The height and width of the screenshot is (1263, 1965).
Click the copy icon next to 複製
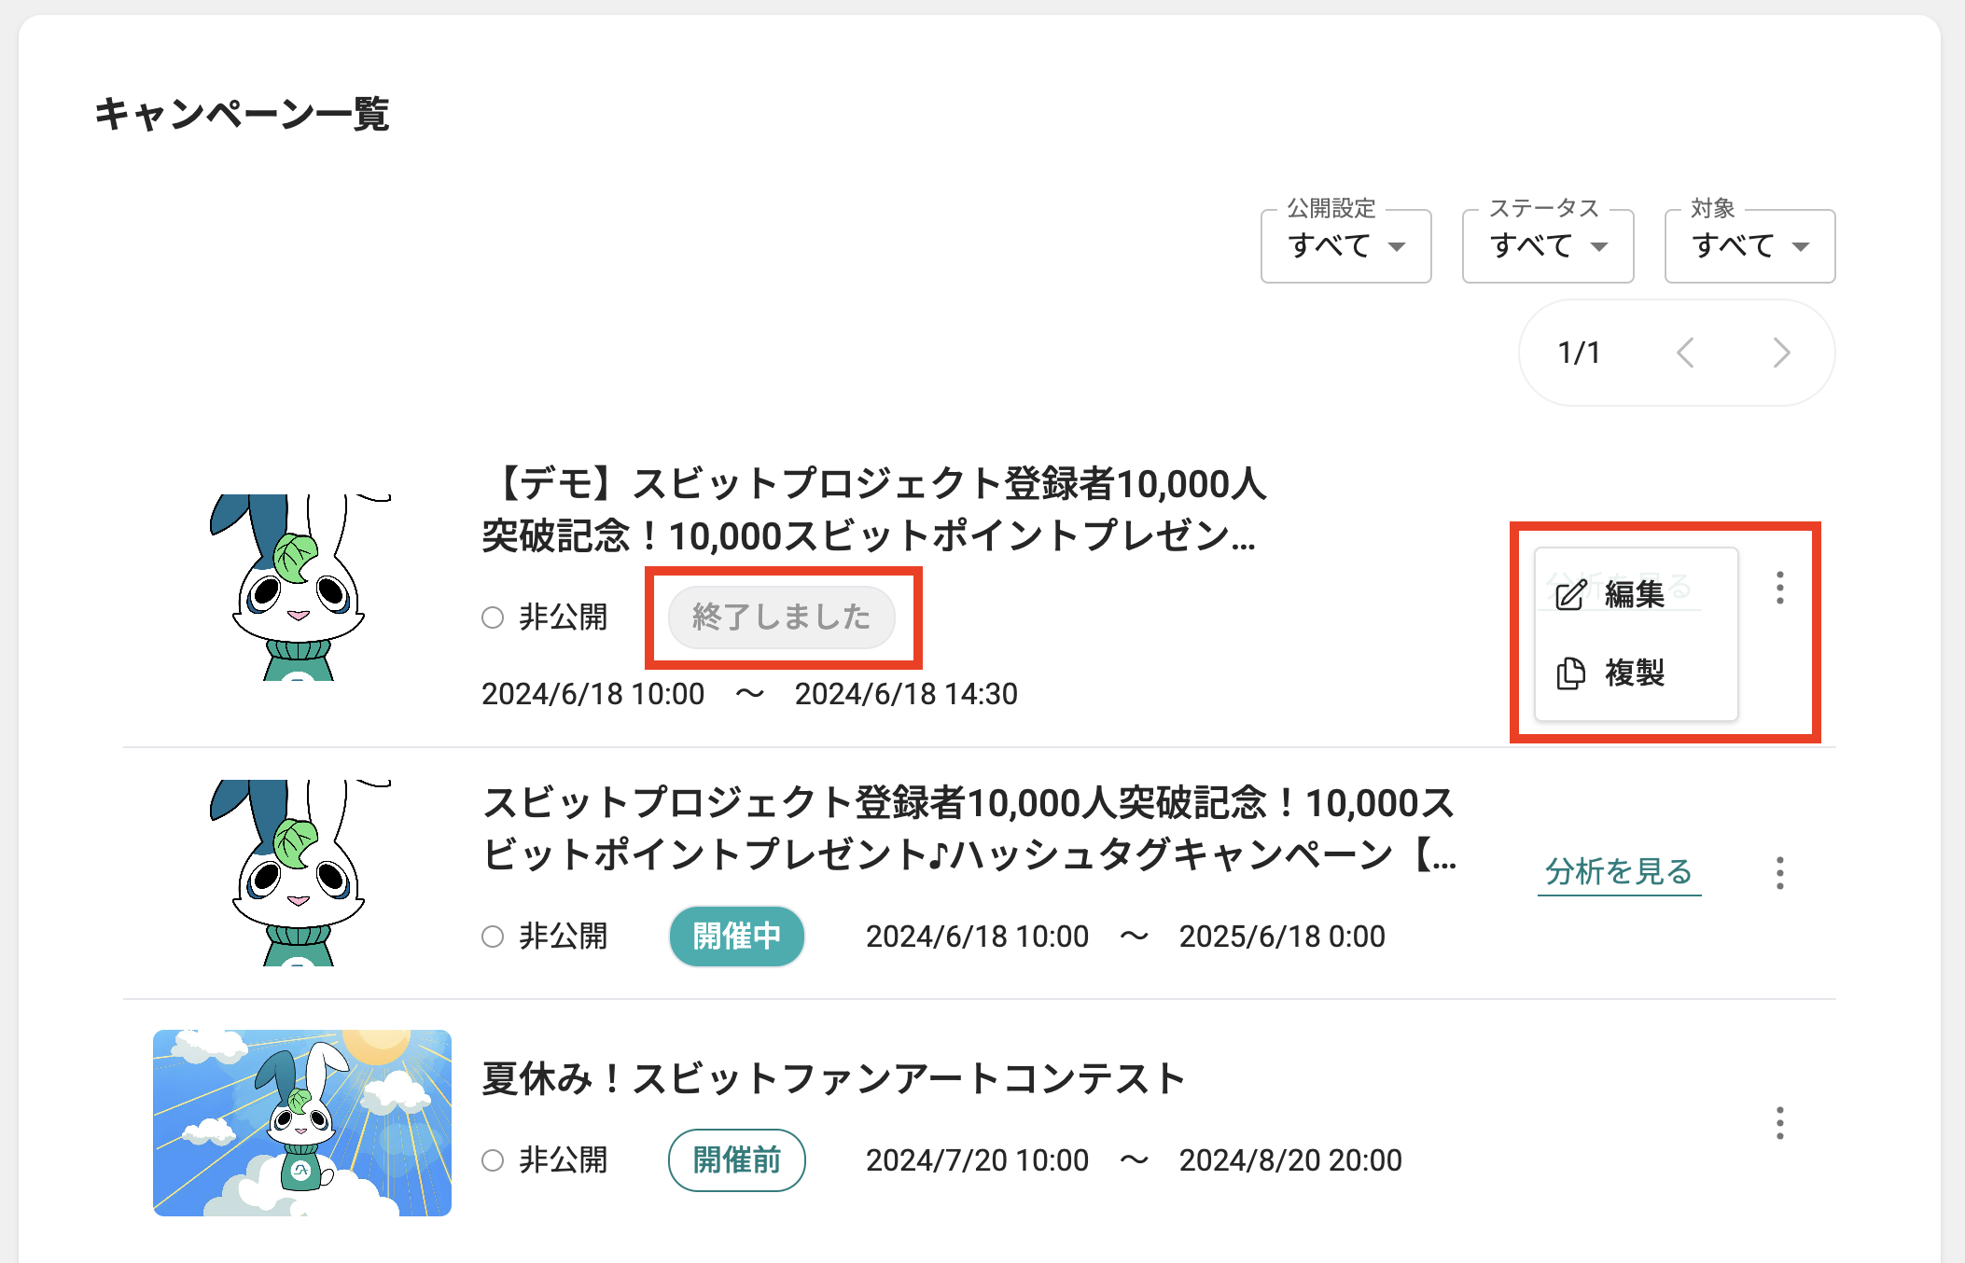[x=1571, y=673]
